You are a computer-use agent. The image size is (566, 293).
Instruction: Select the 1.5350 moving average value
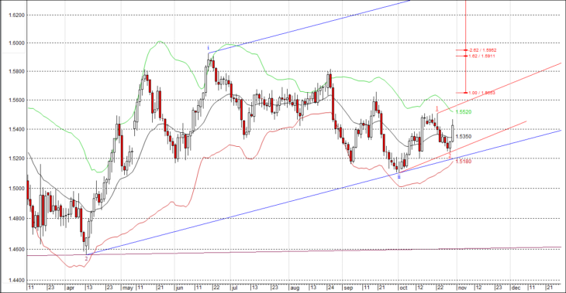pos(464,136)
